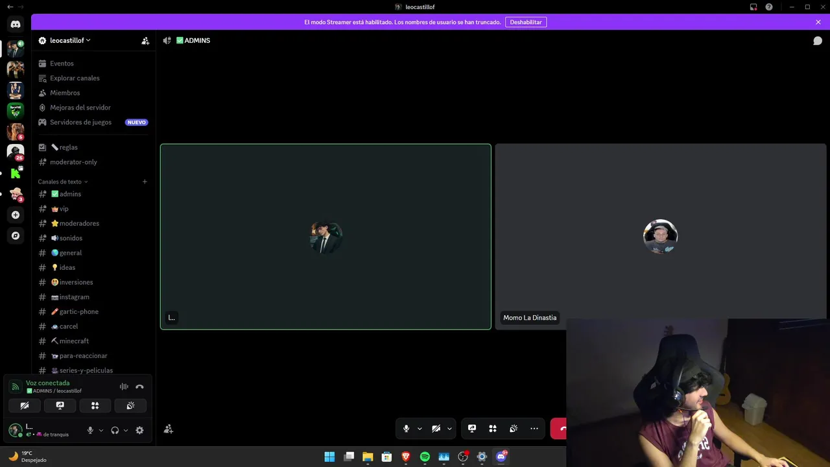Screen dimensions: 830x467
Task: Open Mejoras del servidor
Action: 93,108
